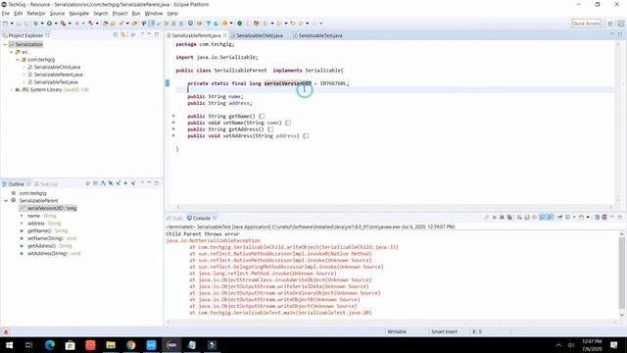Click the editor horizontal scrollbar
This screenshot has width=627, height=353.
(x=394, y=207)
